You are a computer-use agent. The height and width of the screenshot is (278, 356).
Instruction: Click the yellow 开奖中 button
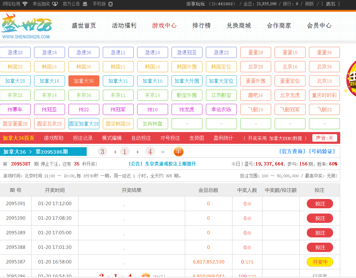[x=320, y=262]
